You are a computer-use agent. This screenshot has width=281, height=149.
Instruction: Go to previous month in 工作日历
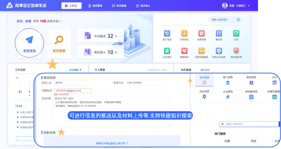pos(17,78)
